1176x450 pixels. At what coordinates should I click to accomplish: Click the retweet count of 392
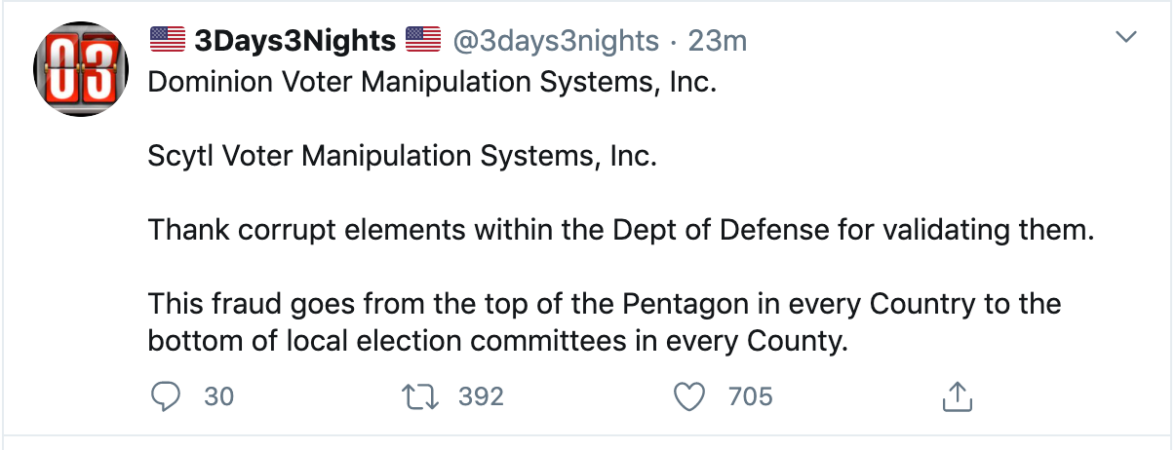pyautogui.click(x=481, y=396)
